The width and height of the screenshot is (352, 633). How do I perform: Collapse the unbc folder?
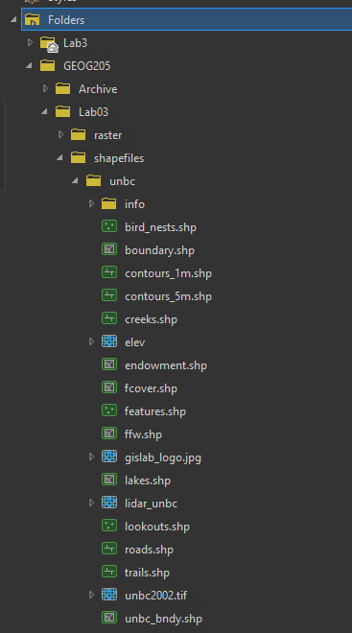click(x=75, y=180)
